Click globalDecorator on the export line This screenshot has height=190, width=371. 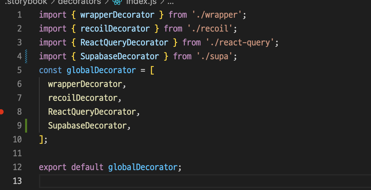[x=143, y=167]
